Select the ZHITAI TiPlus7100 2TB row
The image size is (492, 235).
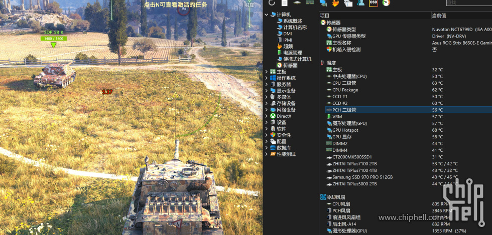[x=409, y=163]
